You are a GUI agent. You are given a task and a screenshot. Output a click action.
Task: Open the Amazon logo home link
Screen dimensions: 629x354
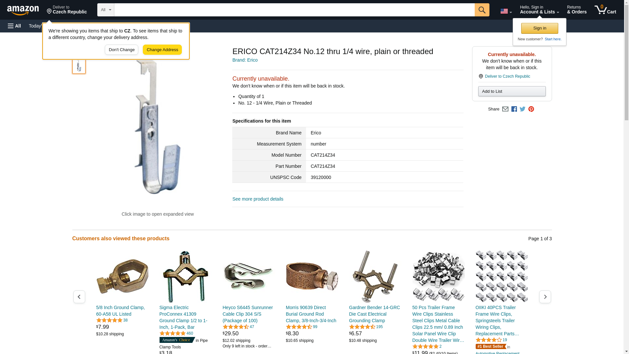pos(23,10)
